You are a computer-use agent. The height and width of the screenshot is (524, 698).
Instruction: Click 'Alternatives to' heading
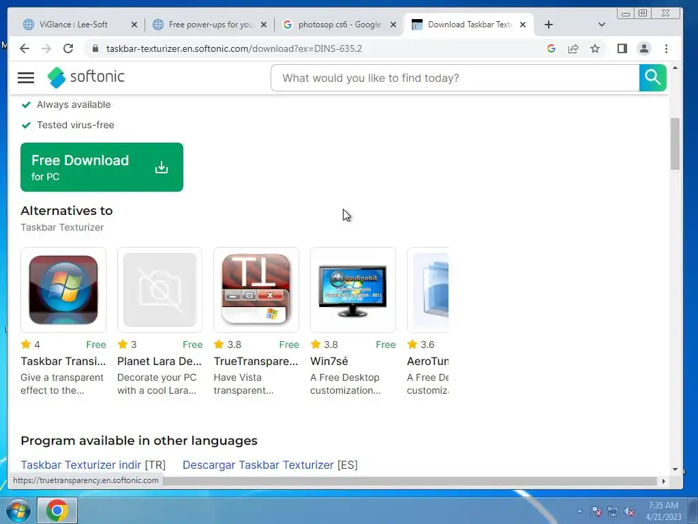[67, 211]
